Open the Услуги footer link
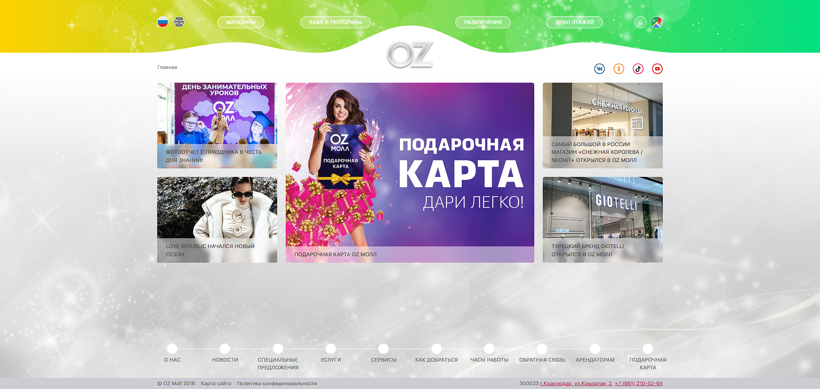Viewport: 820px width, 389px height. click(x=331, y=360)
